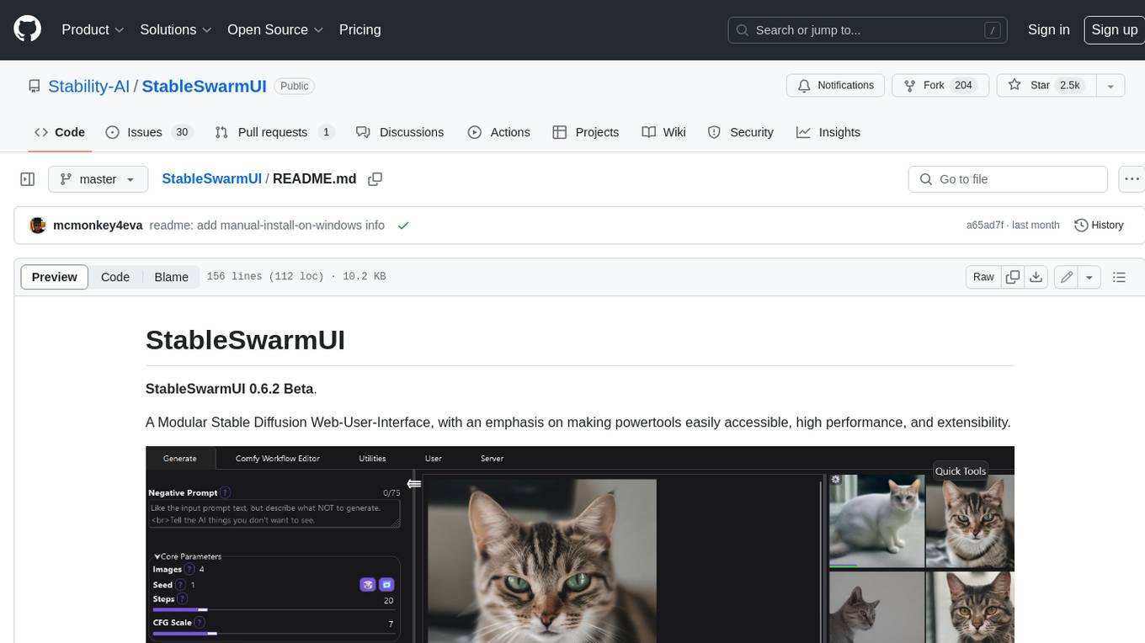Edit the file with pencil icon

point(1067,277)
